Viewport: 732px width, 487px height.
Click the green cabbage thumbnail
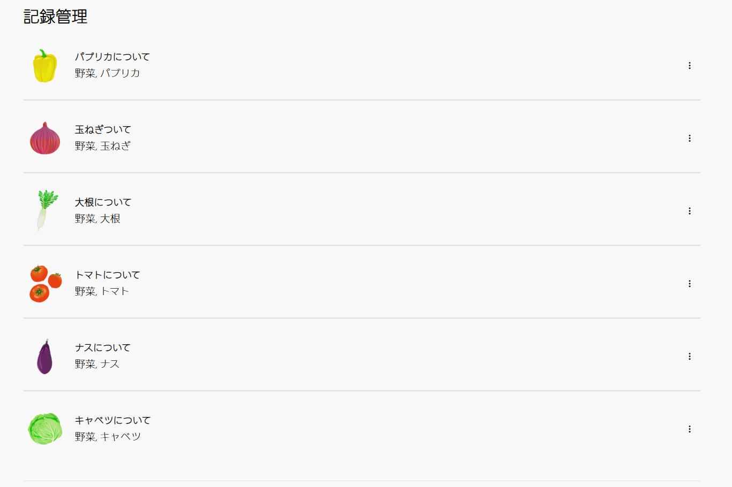coord(45,429)
